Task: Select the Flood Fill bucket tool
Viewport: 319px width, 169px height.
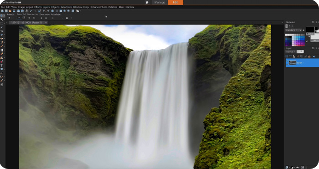Action: pos(2,58)
